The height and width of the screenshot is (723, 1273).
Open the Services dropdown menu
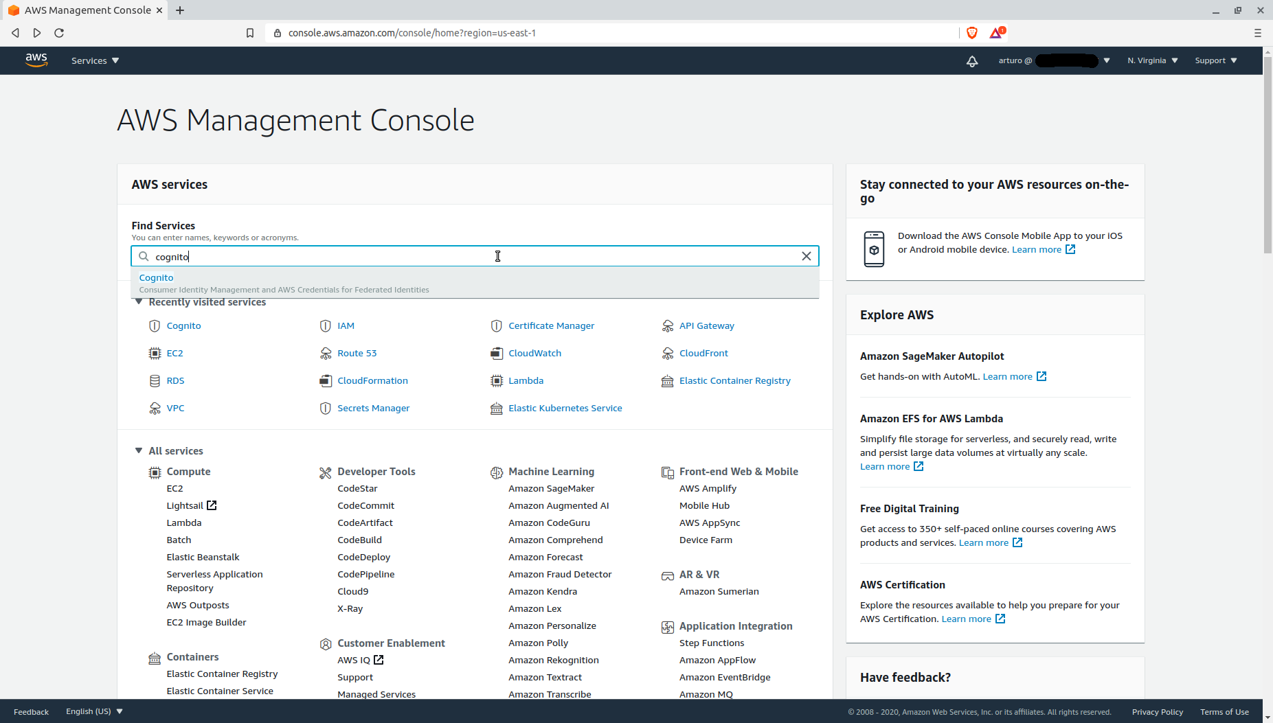(95, 60)
